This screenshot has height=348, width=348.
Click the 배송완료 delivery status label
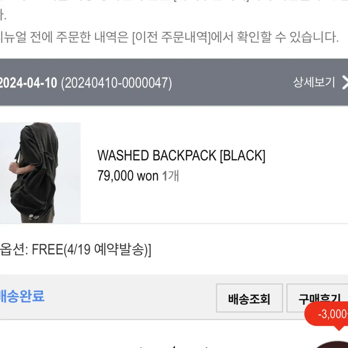coord(22,296)
